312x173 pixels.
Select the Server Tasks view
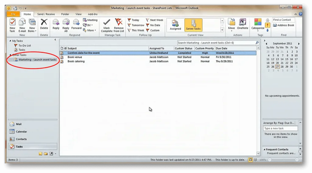[x=193, y=25]
